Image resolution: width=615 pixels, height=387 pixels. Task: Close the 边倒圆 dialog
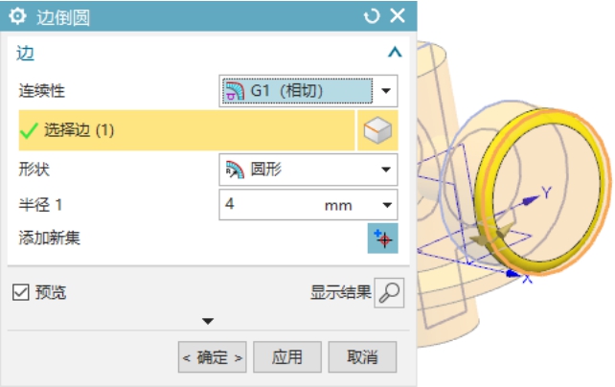point(398,16)
